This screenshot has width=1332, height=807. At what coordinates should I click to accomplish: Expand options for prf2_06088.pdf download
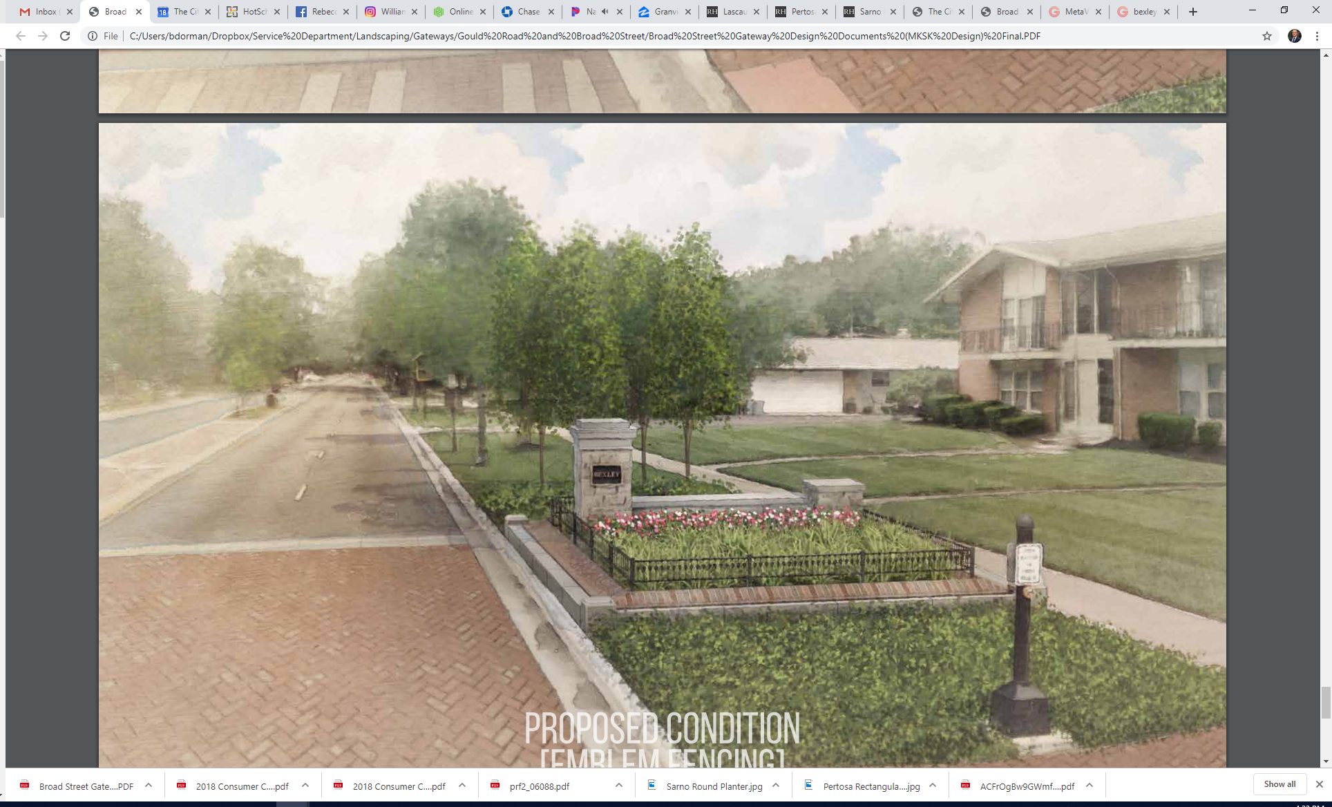[x=619, y=786]
